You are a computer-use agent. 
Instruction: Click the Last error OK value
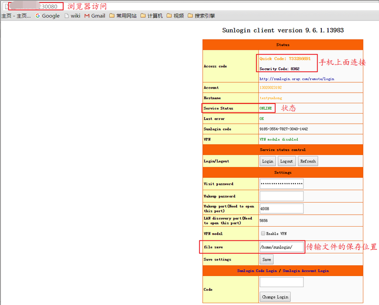(x=262, y=118)
